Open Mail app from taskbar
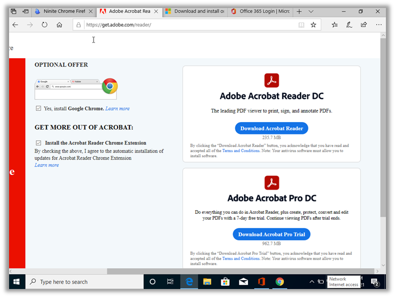 click(243, 282)
